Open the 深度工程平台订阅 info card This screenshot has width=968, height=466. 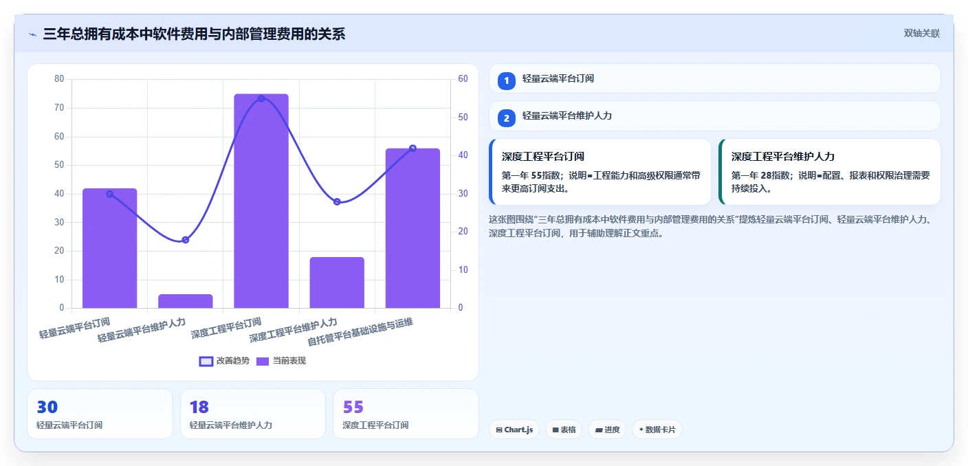click(600, 172)
